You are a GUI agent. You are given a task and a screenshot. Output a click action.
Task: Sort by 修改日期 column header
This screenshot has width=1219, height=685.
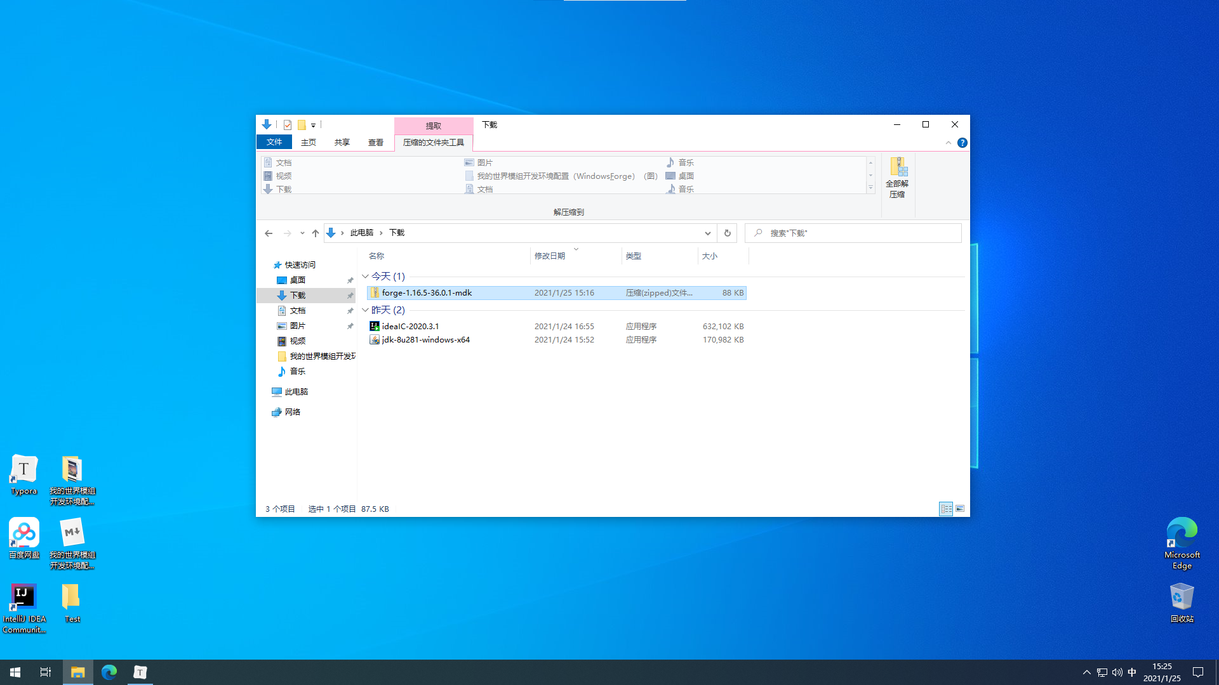(x=550, y=256)
